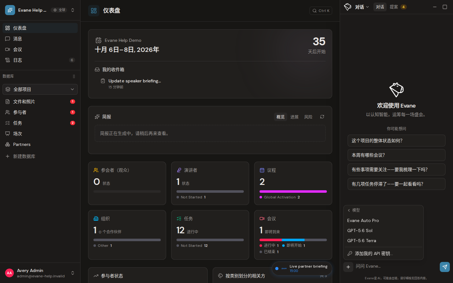
Task: Choose GPT-5.6 Sol model
Action: (383, 230)
